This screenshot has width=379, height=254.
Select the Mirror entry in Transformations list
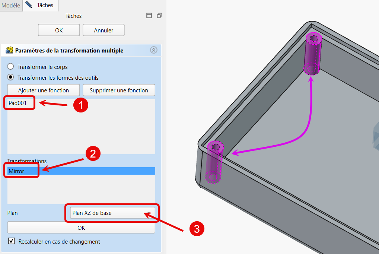(x=17, y=171)
